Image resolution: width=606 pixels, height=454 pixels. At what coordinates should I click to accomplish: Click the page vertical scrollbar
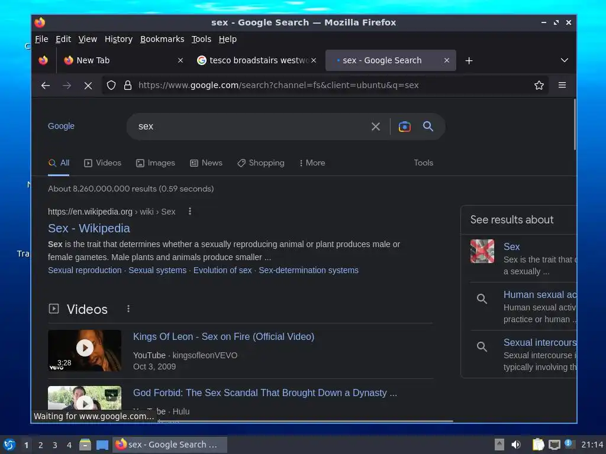tap(575, 125)
